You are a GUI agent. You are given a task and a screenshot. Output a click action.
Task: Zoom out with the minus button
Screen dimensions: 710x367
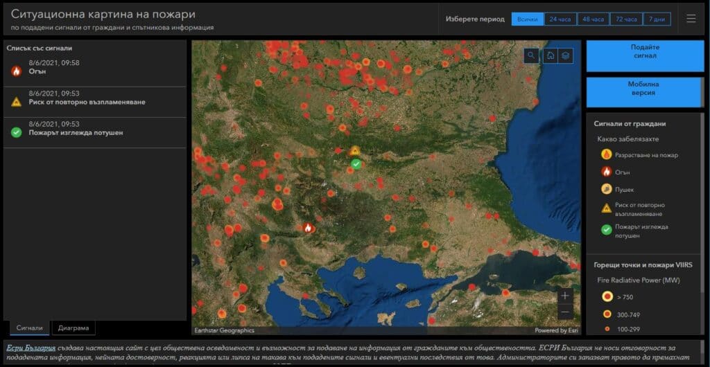tap(565, 312)
